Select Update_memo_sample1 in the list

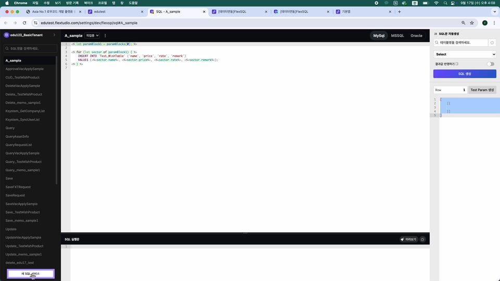[23, 254]
